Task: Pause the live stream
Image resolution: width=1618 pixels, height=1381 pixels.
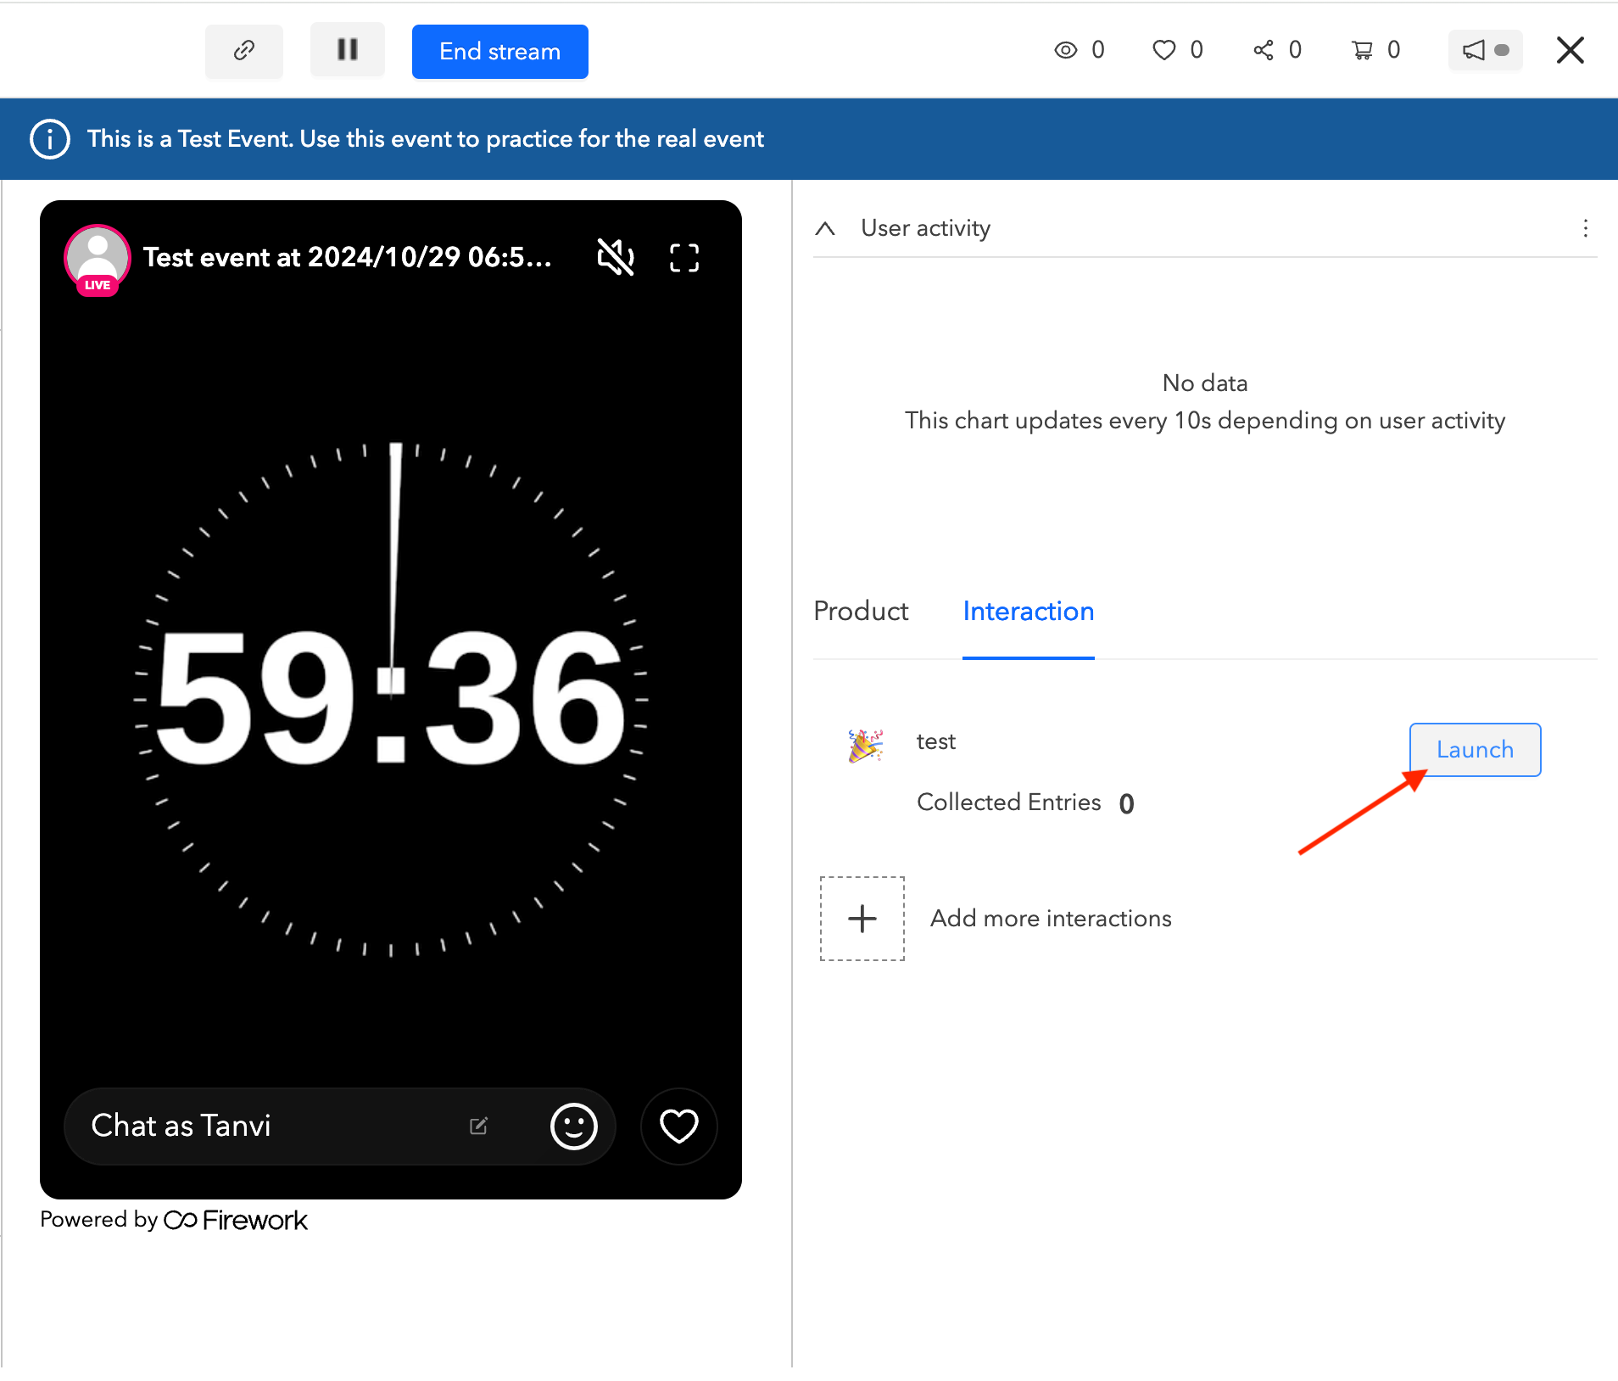Action: [x=348, y=50]
